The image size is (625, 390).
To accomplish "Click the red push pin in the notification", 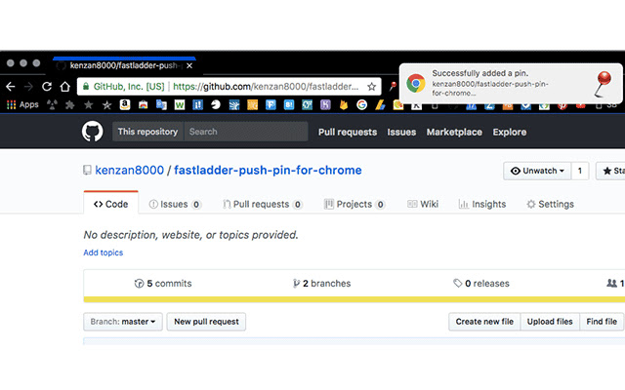I will (x=603, y=84).
